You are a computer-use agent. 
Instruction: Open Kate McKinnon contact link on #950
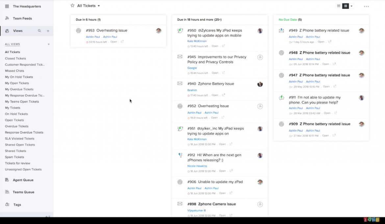point(197,41)
